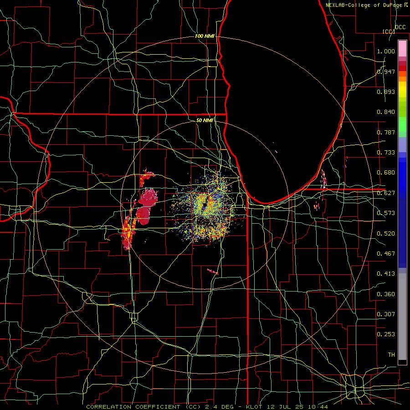Pick the red swatch on the color bar
Viewport: 410px width, 410px height.
pos(402,68)
